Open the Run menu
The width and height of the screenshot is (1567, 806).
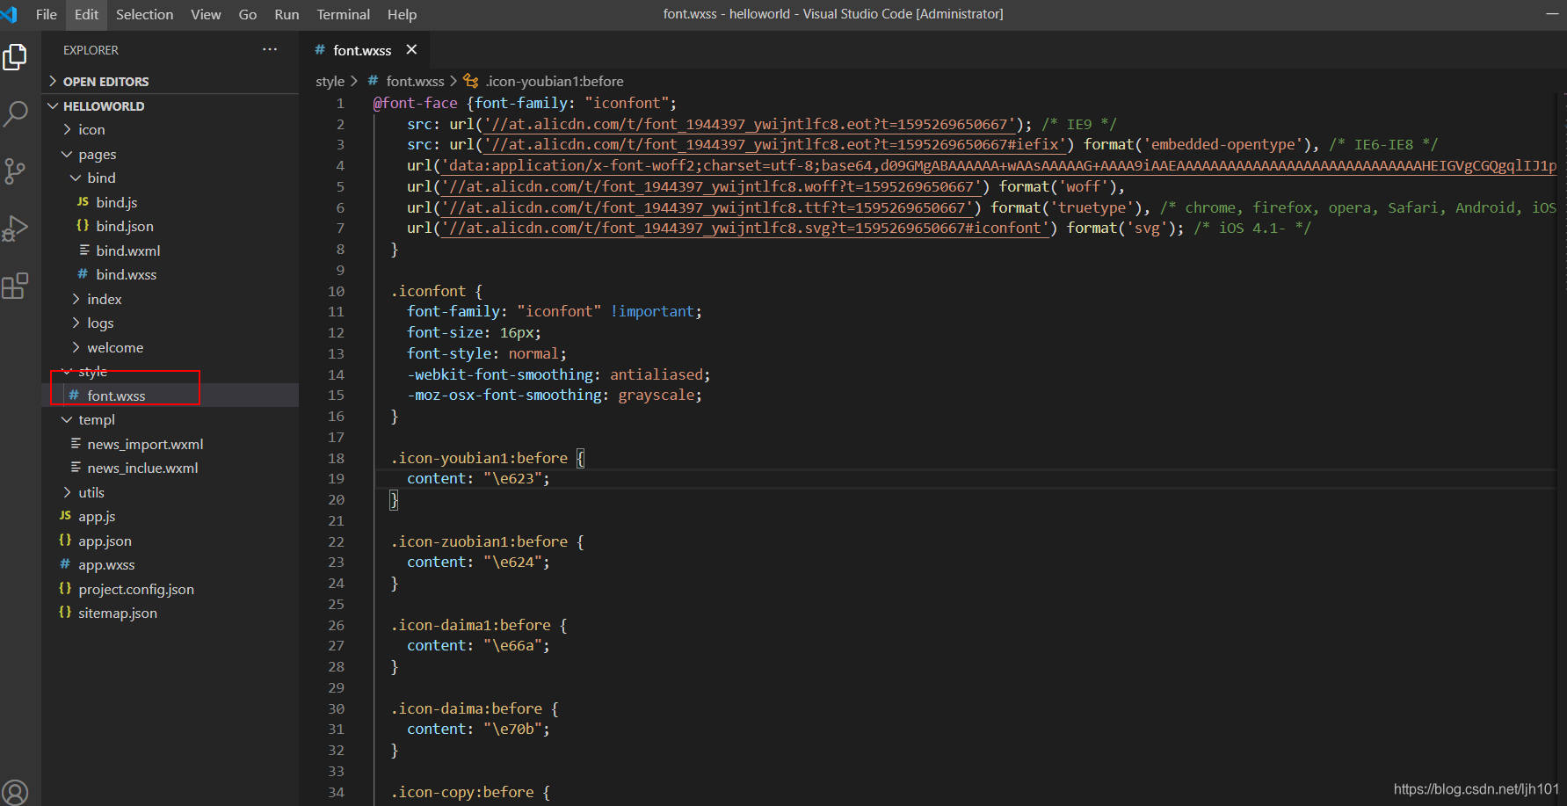point(287,14)
